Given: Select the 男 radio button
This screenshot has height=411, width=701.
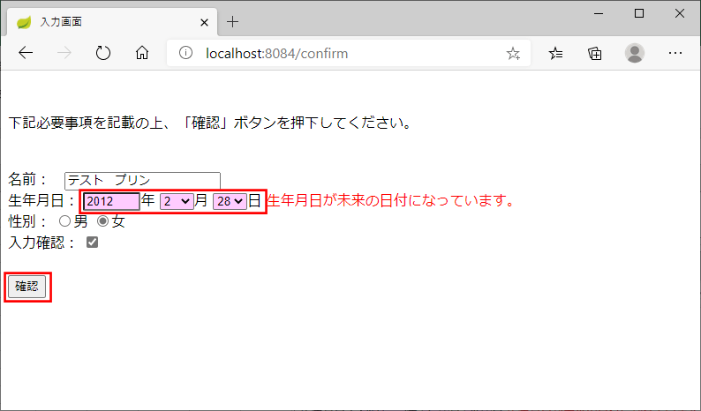Looking at the screenshot, I should [64, 221].
